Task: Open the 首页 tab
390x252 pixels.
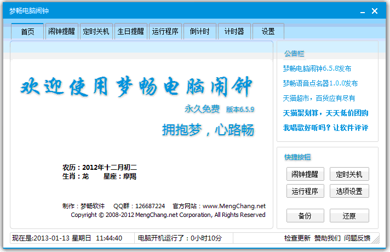Action: click(x=27, y=31)
